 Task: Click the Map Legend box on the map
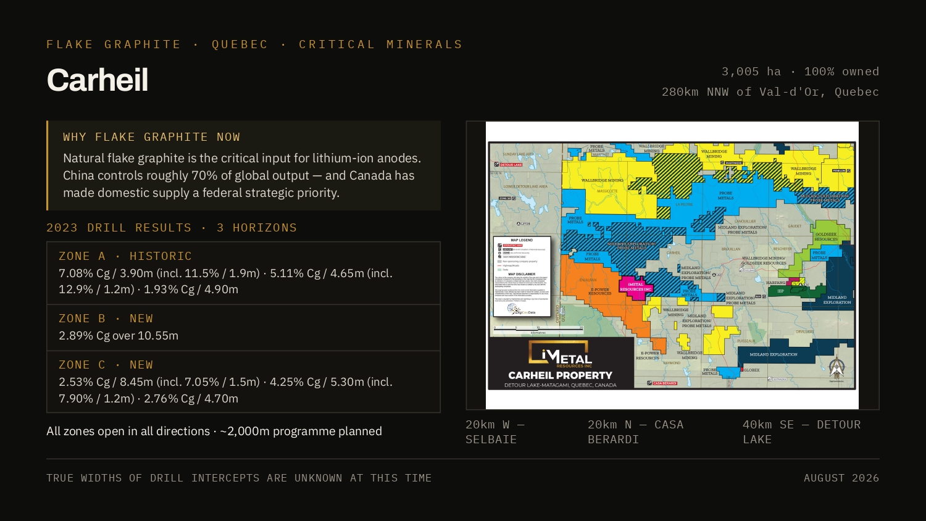[522, 277]
